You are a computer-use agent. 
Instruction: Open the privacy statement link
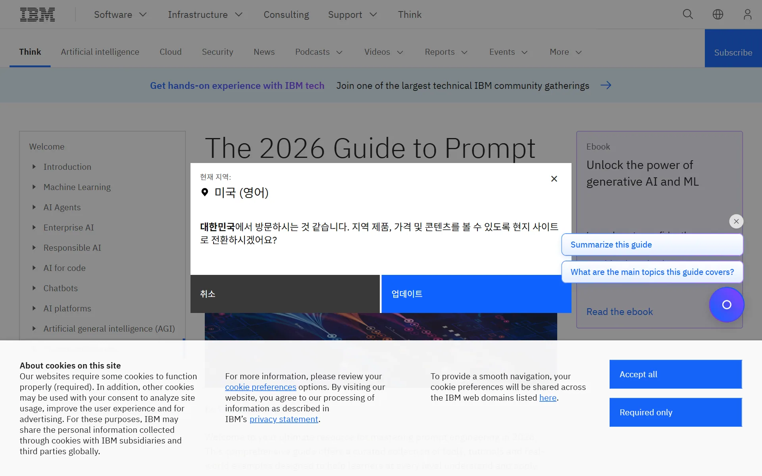coord(284,419)
